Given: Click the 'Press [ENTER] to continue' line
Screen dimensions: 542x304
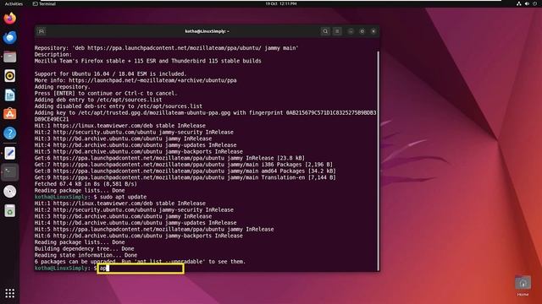Looking at the screenshot, I should click(x=106, y=94).
